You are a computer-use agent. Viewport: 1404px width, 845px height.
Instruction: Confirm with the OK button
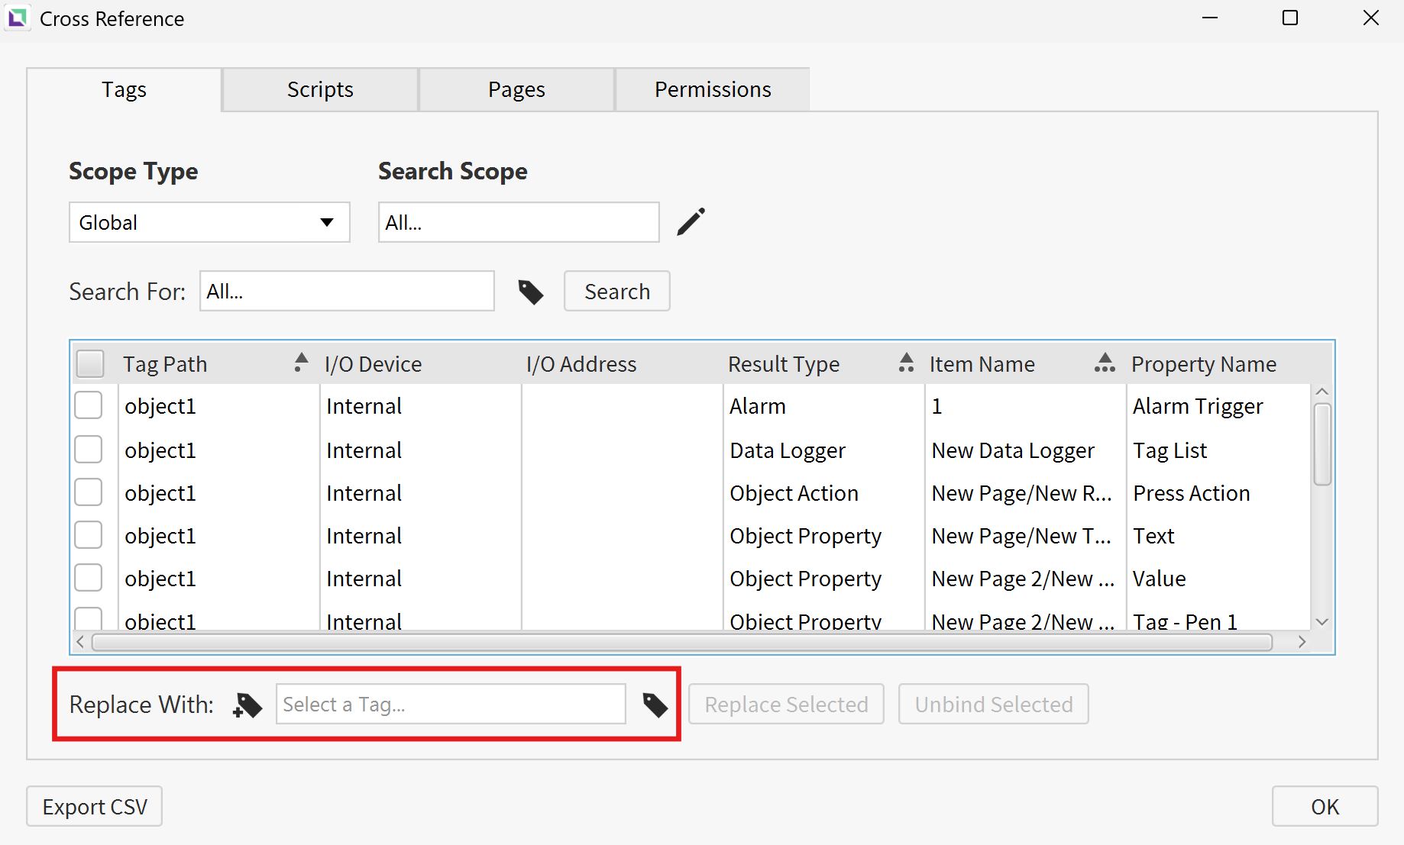tap(1325, 806)
